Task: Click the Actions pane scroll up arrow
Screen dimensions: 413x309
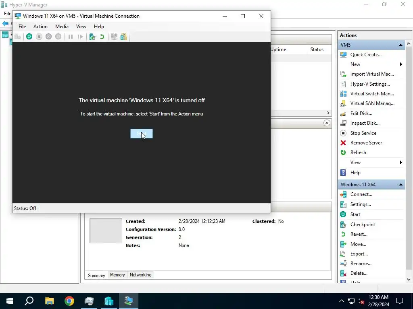Action: (409, 43)
